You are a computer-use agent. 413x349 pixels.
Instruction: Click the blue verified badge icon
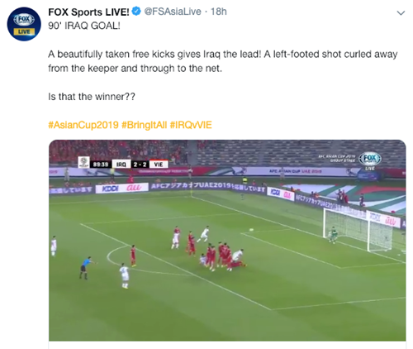(136, 12)
